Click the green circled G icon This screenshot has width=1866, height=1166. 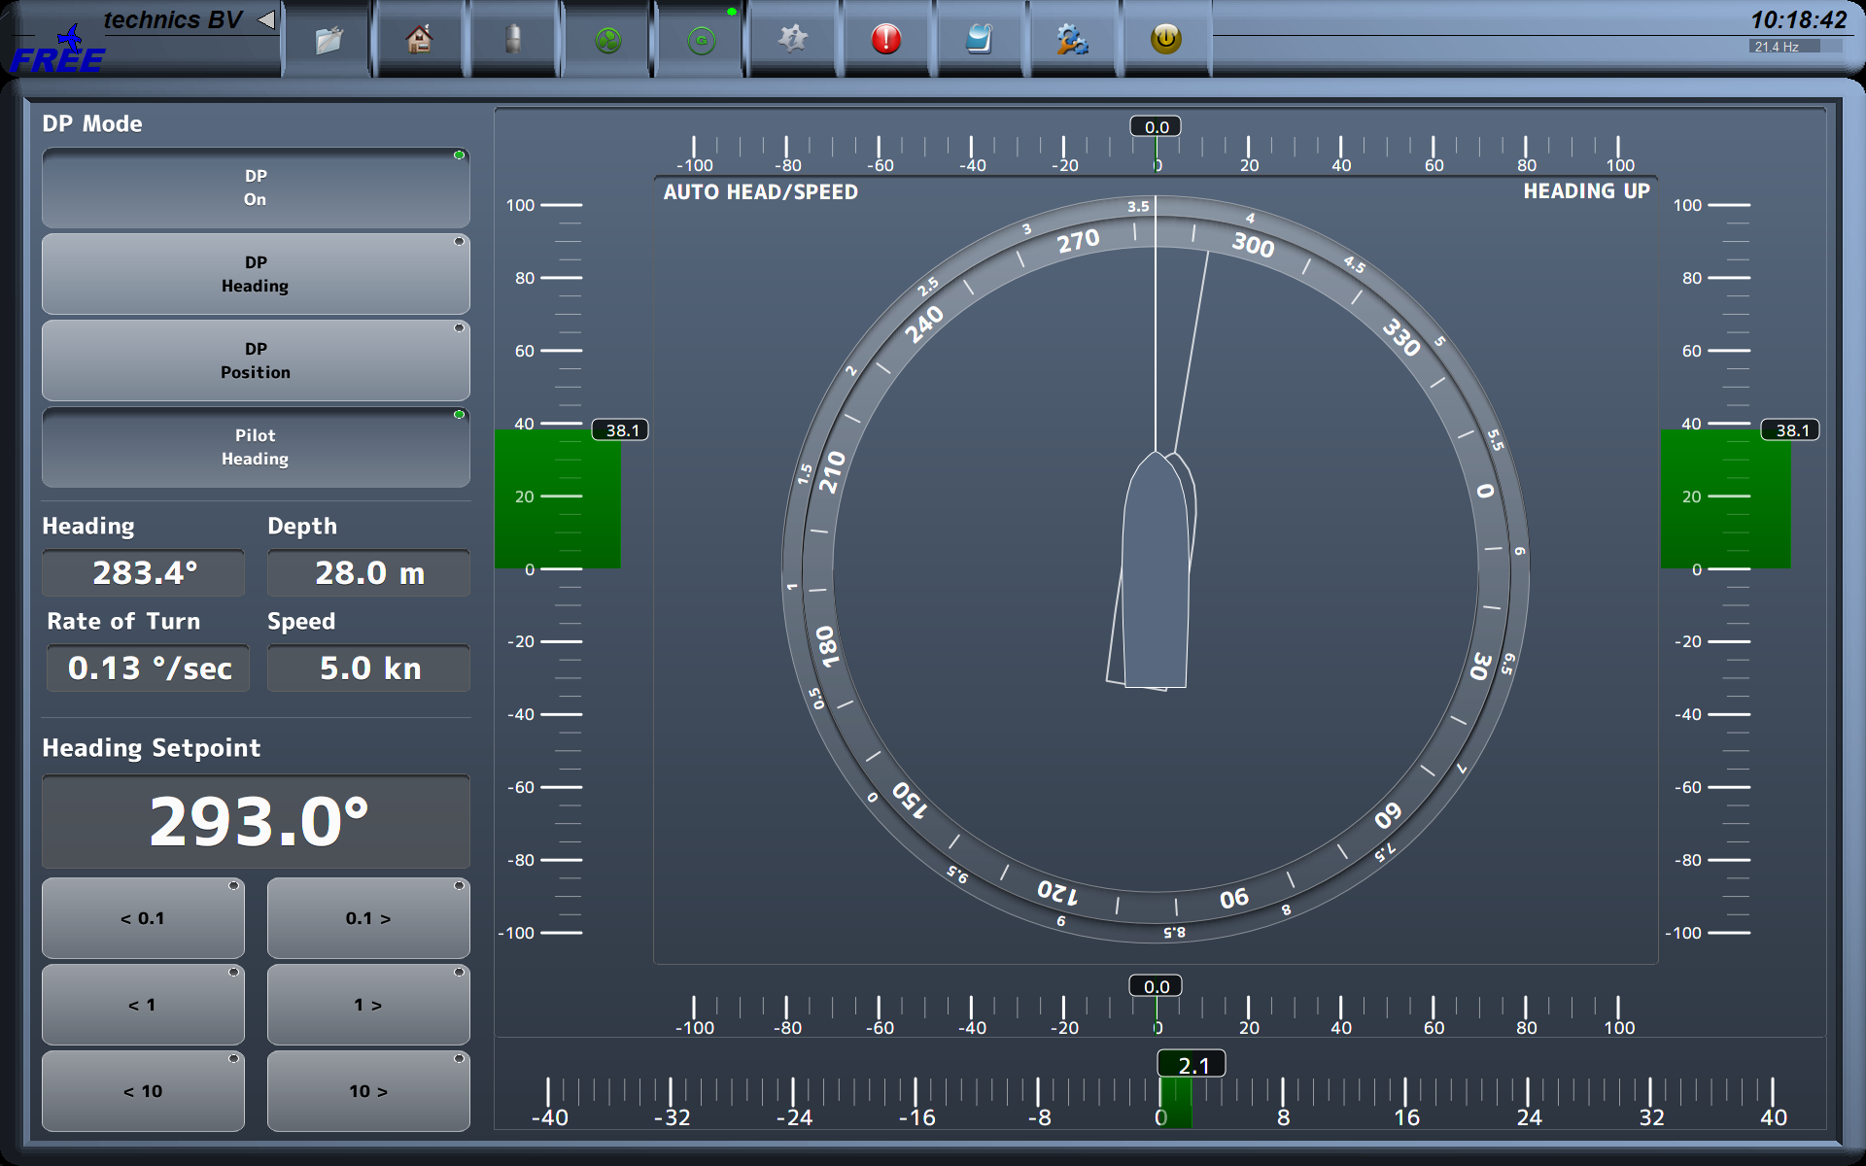point(701,40)
